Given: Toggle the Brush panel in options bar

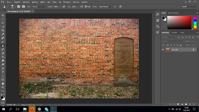Looking at the screenshot, I should pos(19,7).
